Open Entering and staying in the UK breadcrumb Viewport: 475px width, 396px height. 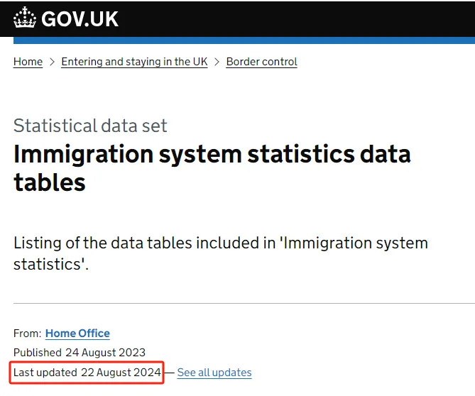134,62
